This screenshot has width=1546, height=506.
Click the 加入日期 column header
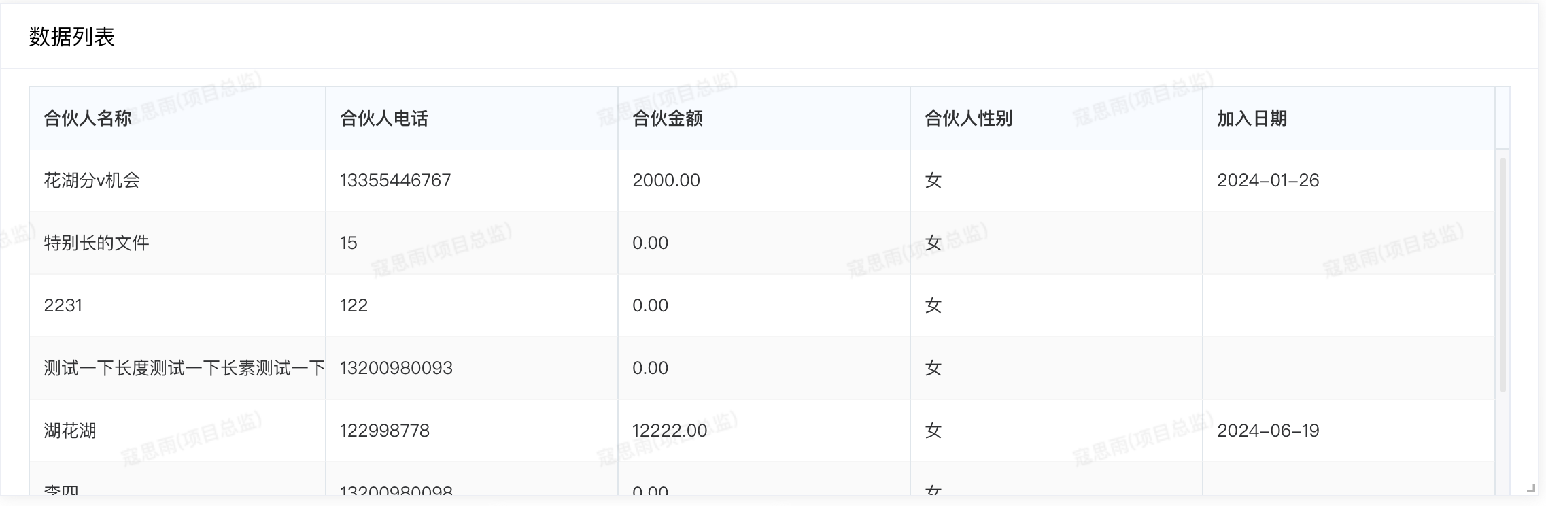click(1252, 118)
